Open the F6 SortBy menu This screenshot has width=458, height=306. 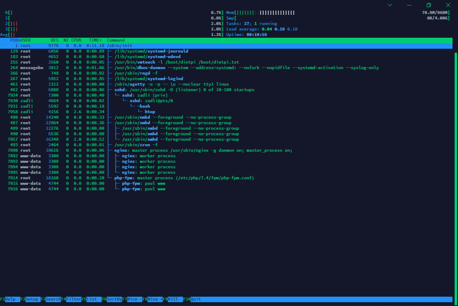tap(112, 299)
